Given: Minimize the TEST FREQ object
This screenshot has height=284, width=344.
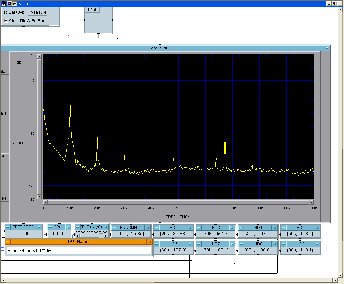Looking at the screenshot, I should pos(8,227).
